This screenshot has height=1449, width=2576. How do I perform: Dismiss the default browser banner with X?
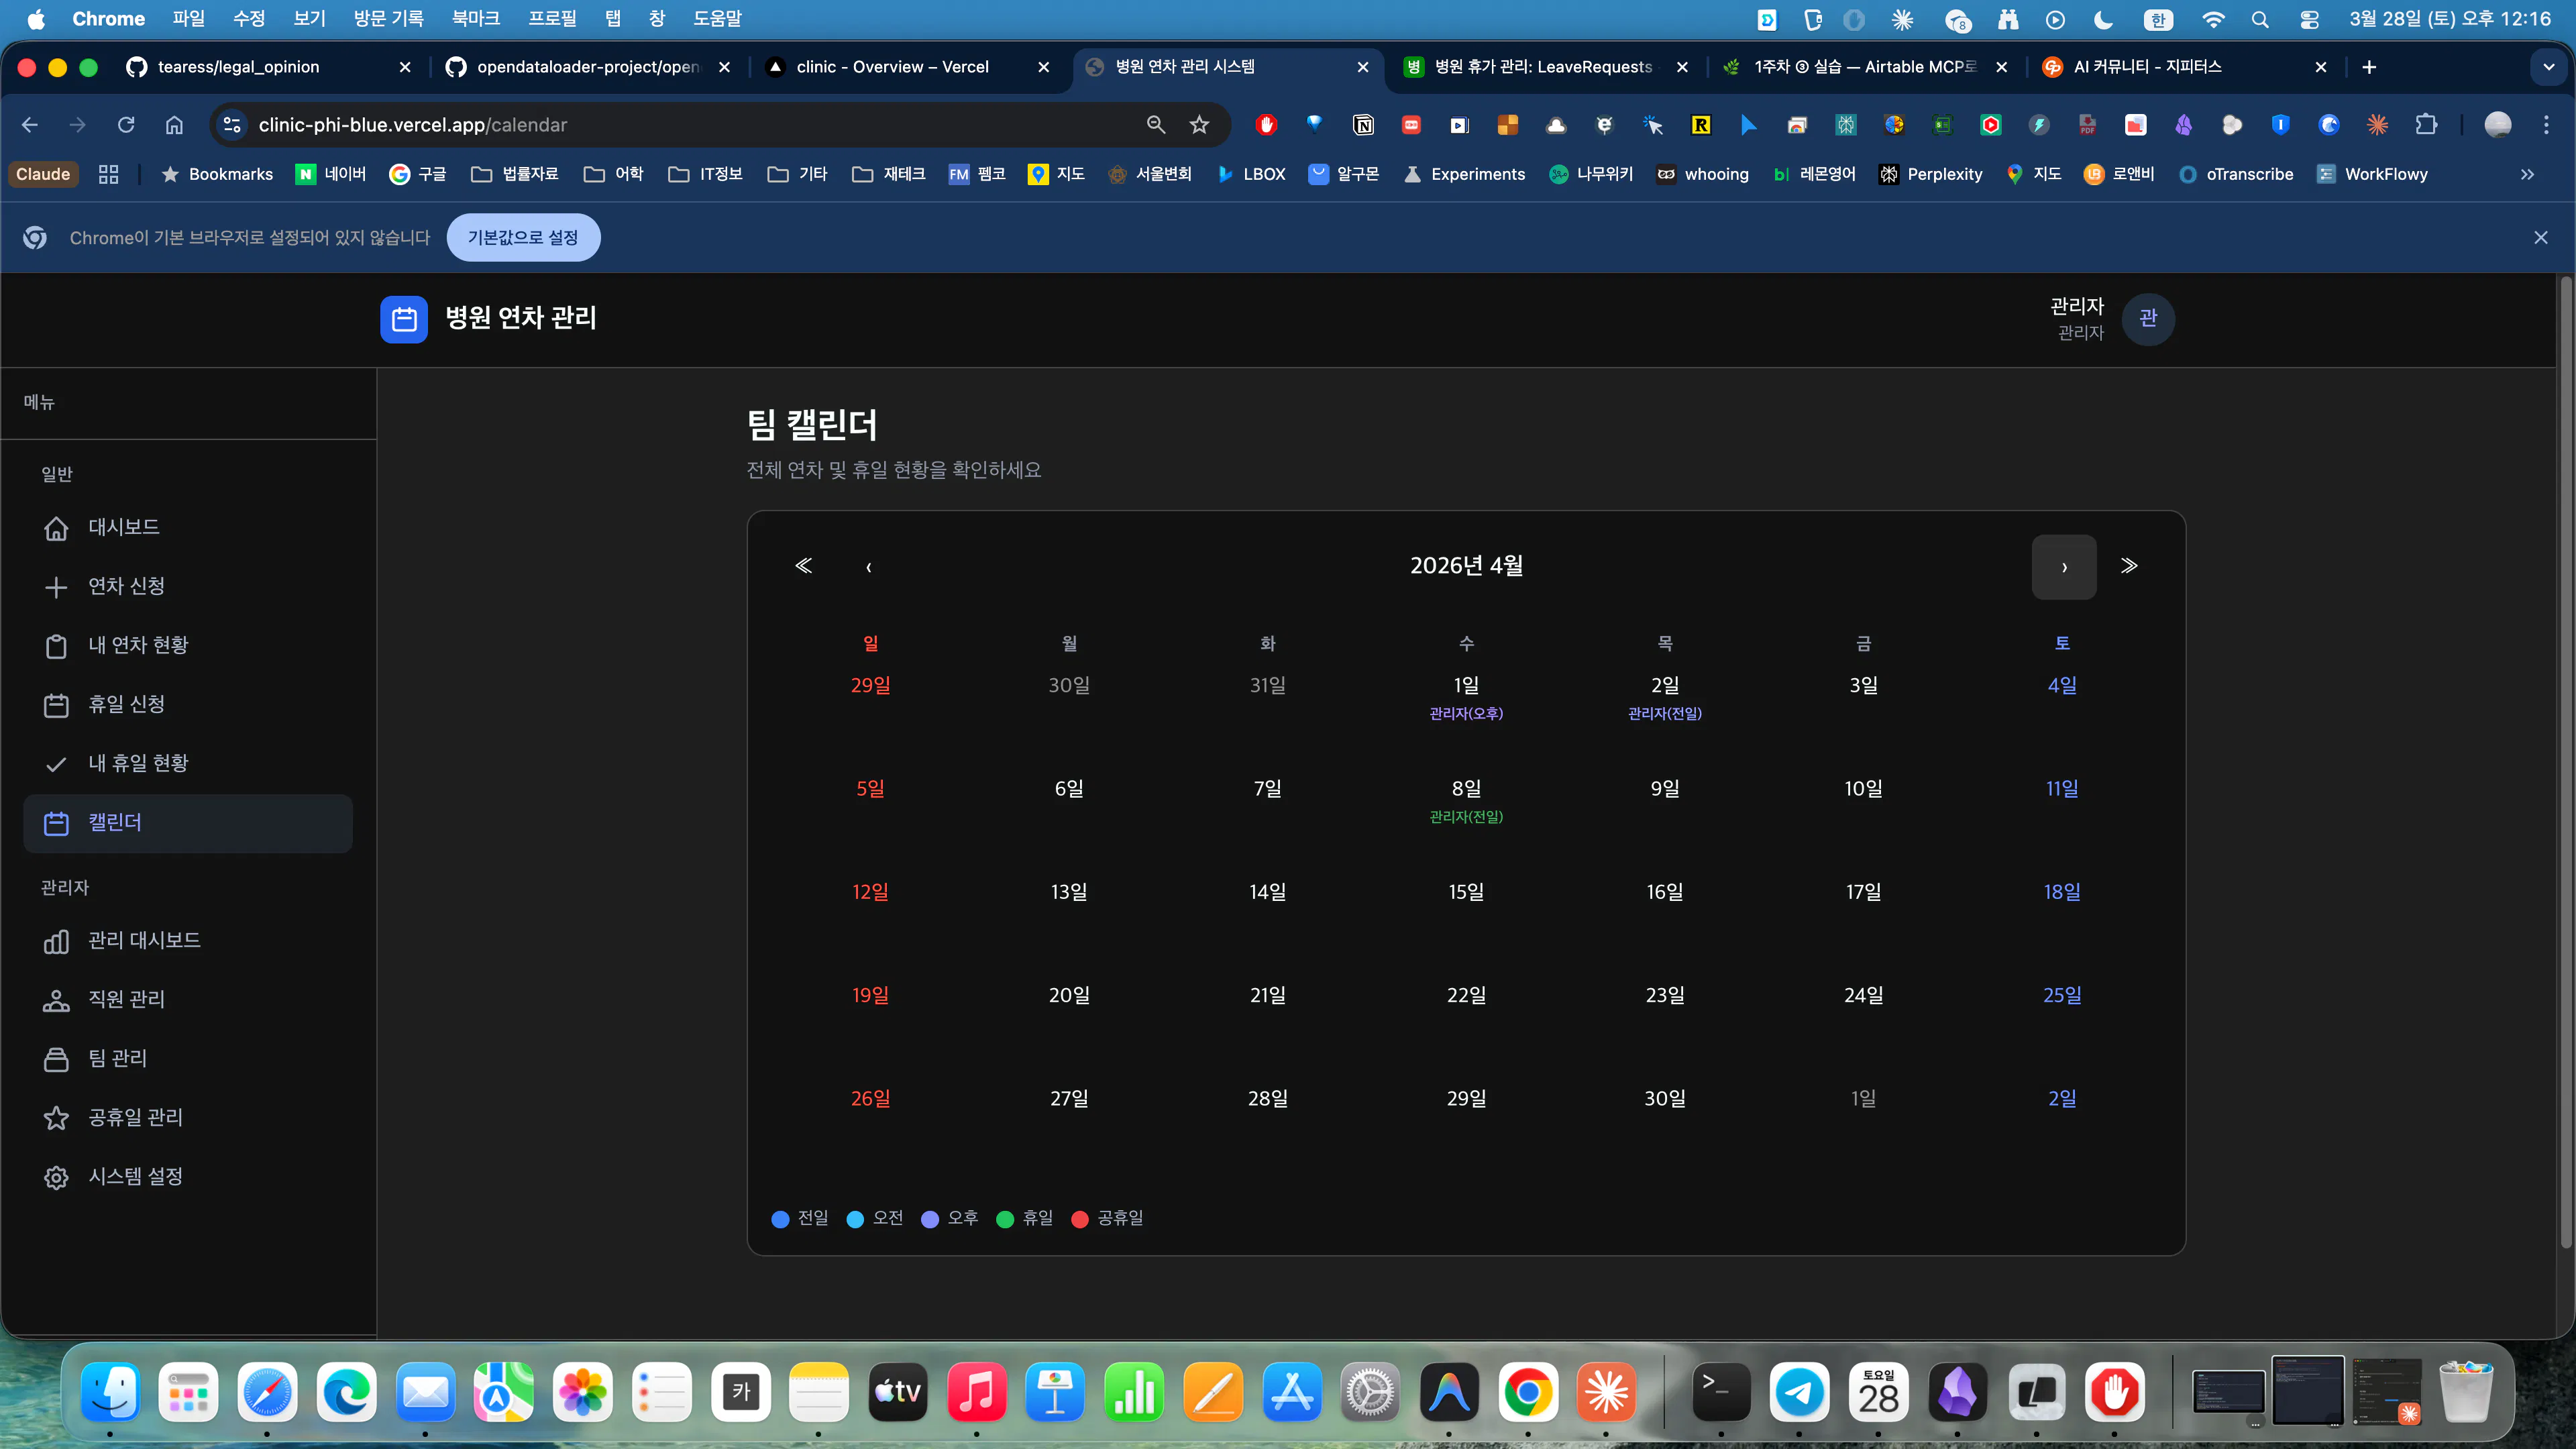[2541, 237]
